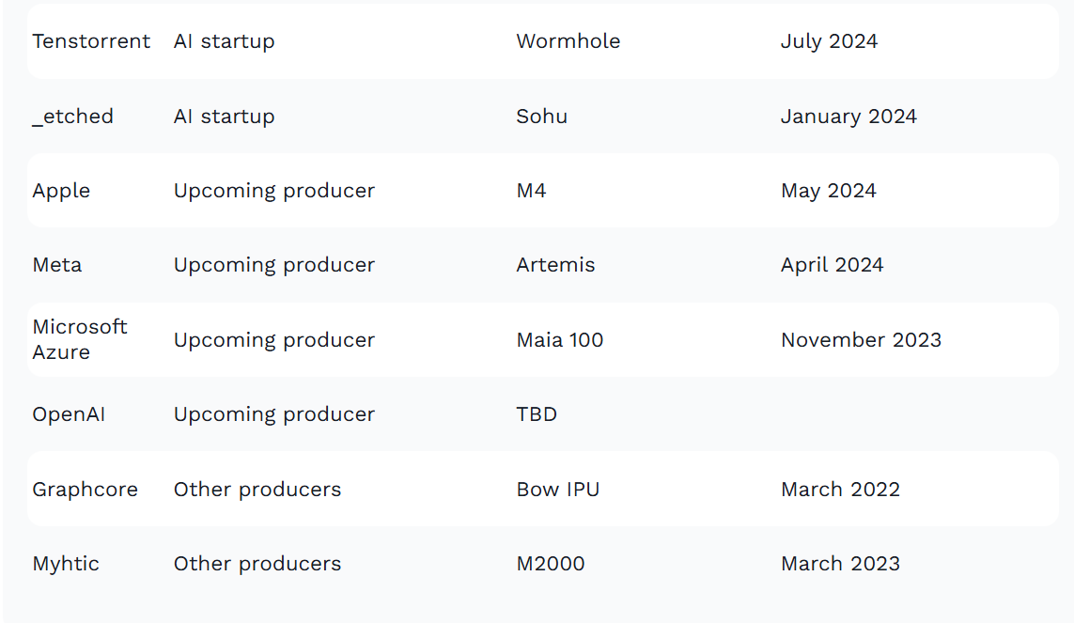Select the Meta company cell
The width and height of the screenshot is (1074, 623).
point(57,265)
